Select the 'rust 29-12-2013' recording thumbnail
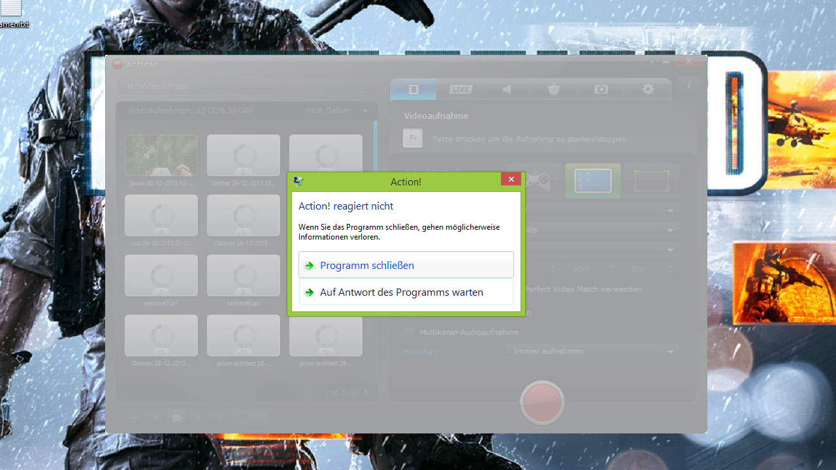Viewport: 836px width, 470px height. [161, 215]
